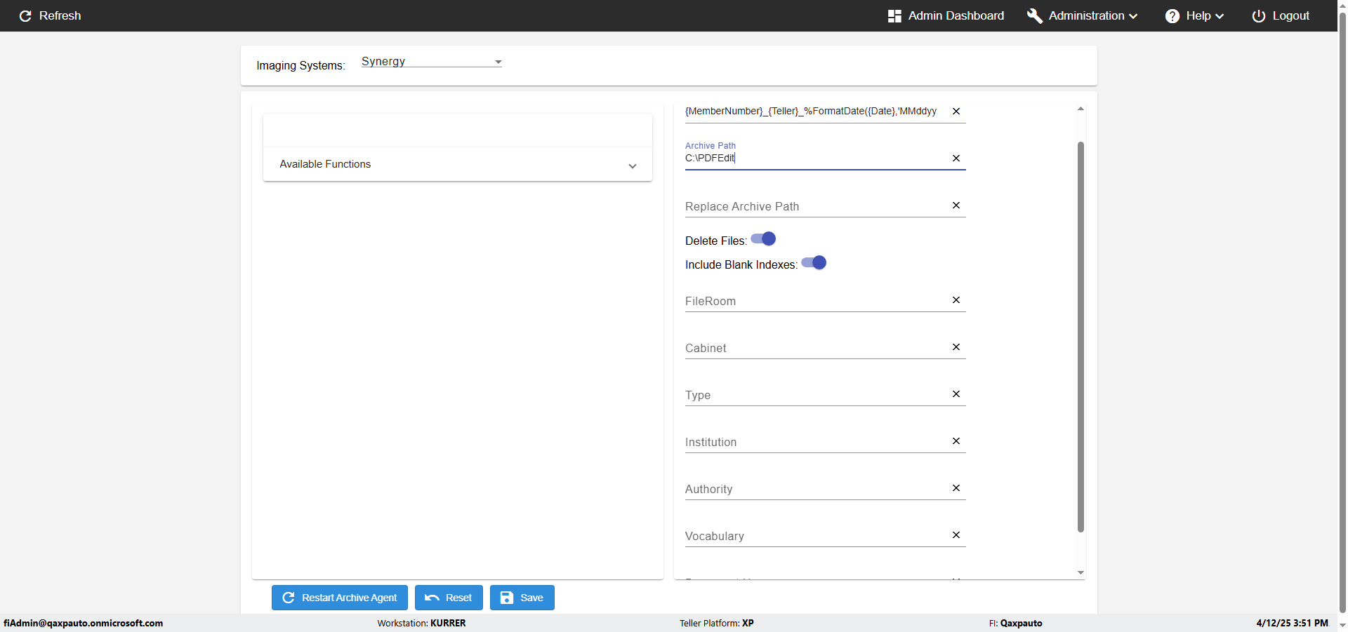
Task: Click the Administration wrench icon
Action: click(1034, 16)
